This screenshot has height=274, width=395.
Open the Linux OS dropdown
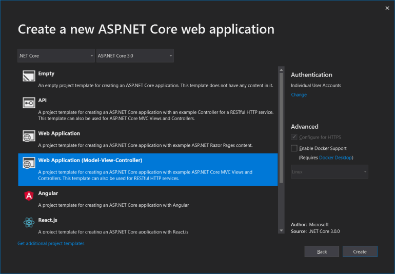(329, 172)
